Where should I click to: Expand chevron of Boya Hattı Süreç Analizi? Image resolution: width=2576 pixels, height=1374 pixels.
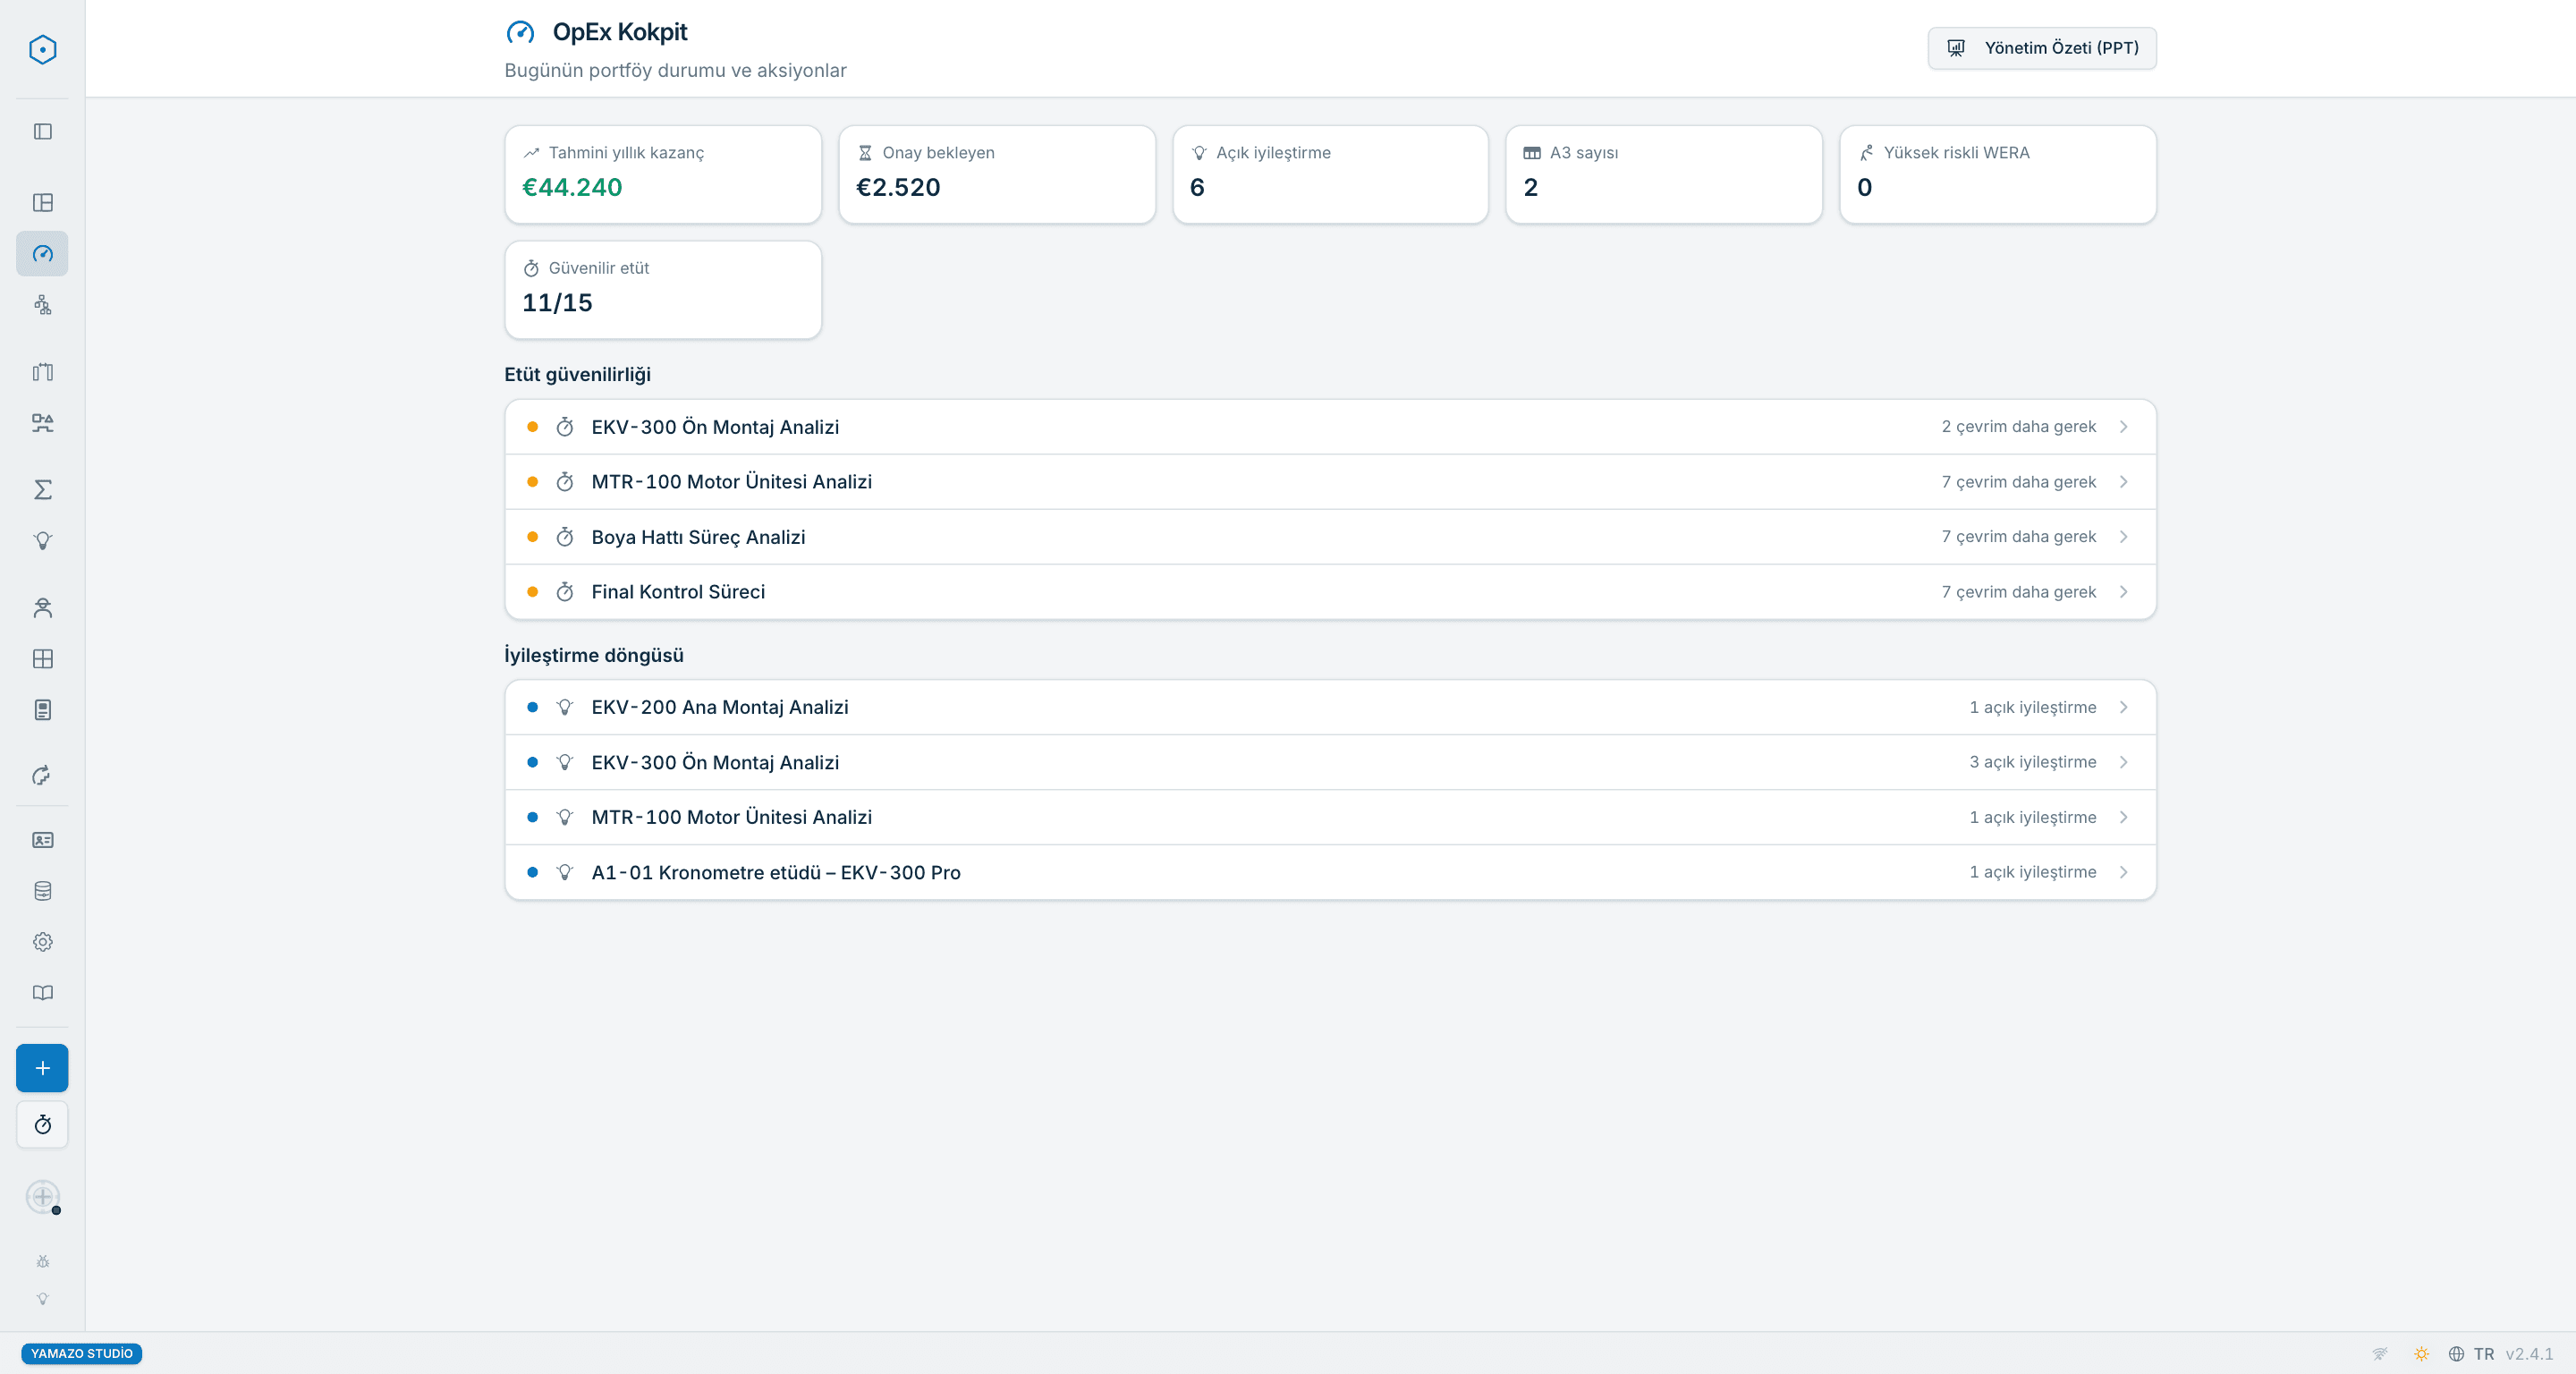[x=2124, y=537]
